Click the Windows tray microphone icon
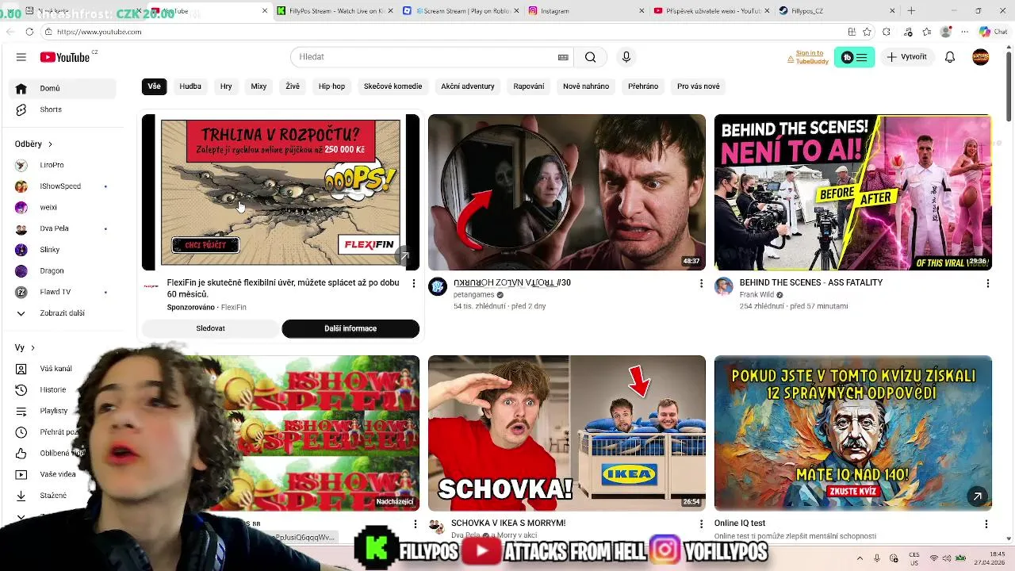 tap(876, 558)
